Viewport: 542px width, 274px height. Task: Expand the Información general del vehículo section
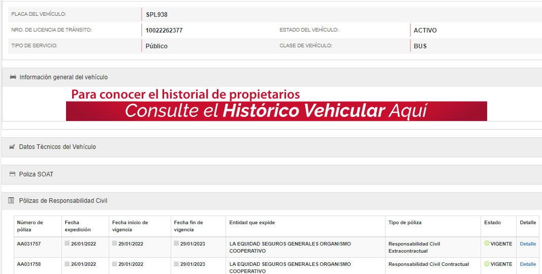click(x=63, y=77)
